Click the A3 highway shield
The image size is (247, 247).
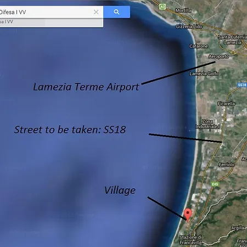162,7
